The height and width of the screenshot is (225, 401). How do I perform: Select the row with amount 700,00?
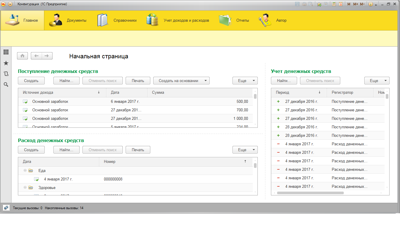[135, 110]
